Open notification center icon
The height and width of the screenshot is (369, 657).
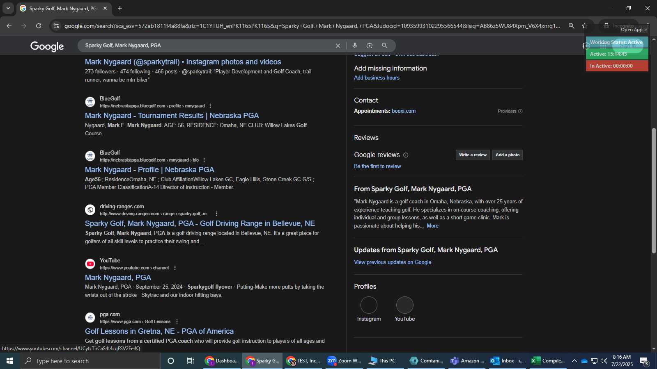[644, 361]
